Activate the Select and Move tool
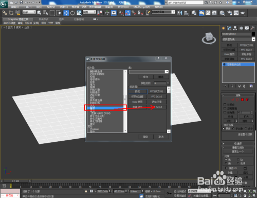257x198 pixels. point(66,13)
